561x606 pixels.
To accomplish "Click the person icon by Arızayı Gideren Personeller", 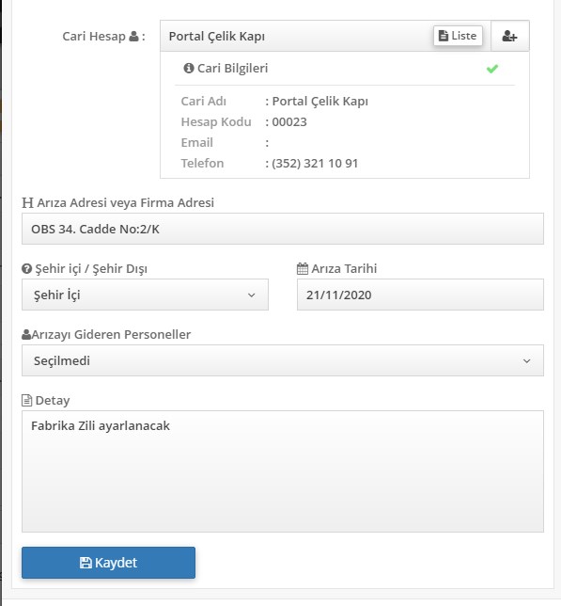I will (26, 334).
